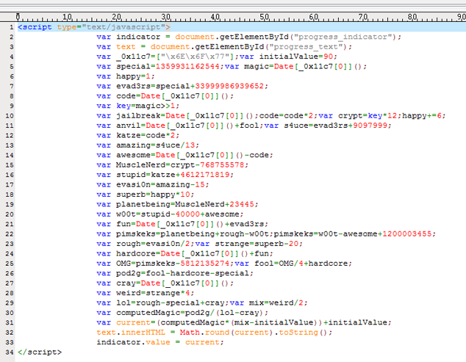Click variable cray declaration on line 27
Screen dimensions: 466x362
pyautogui.click(x=126, y=283)
